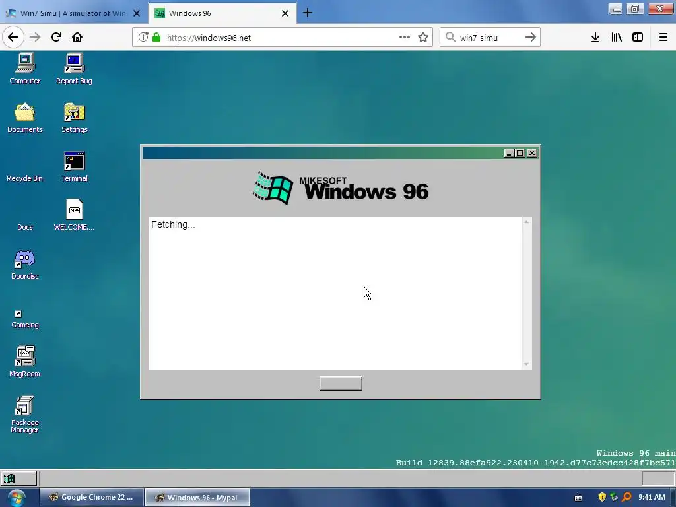This screenshot has height=507, width=676.
Task: Click the dialog scrollbar down arrow
Action: point(526,364)
